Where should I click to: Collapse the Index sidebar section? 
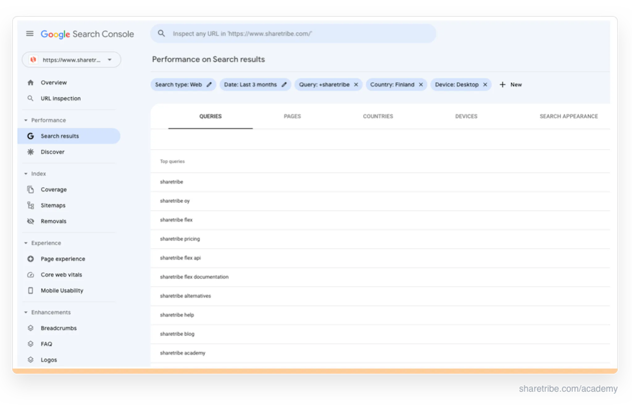point(26,173)
